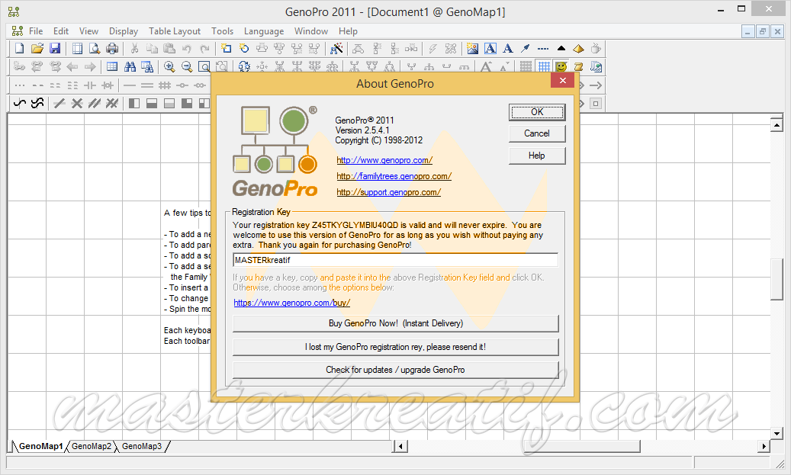Click the zoom to fit window icon
Screen dimensions: 791x475
[x=204, y=66]
